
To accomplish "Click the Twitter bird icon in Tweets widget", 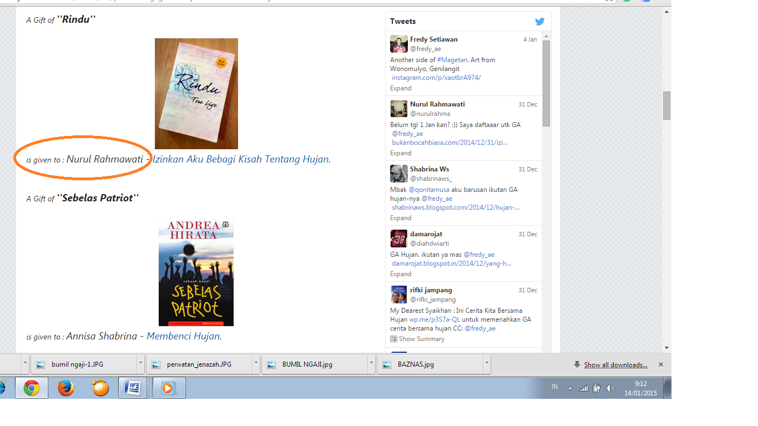I will click(x=539, y=22).
